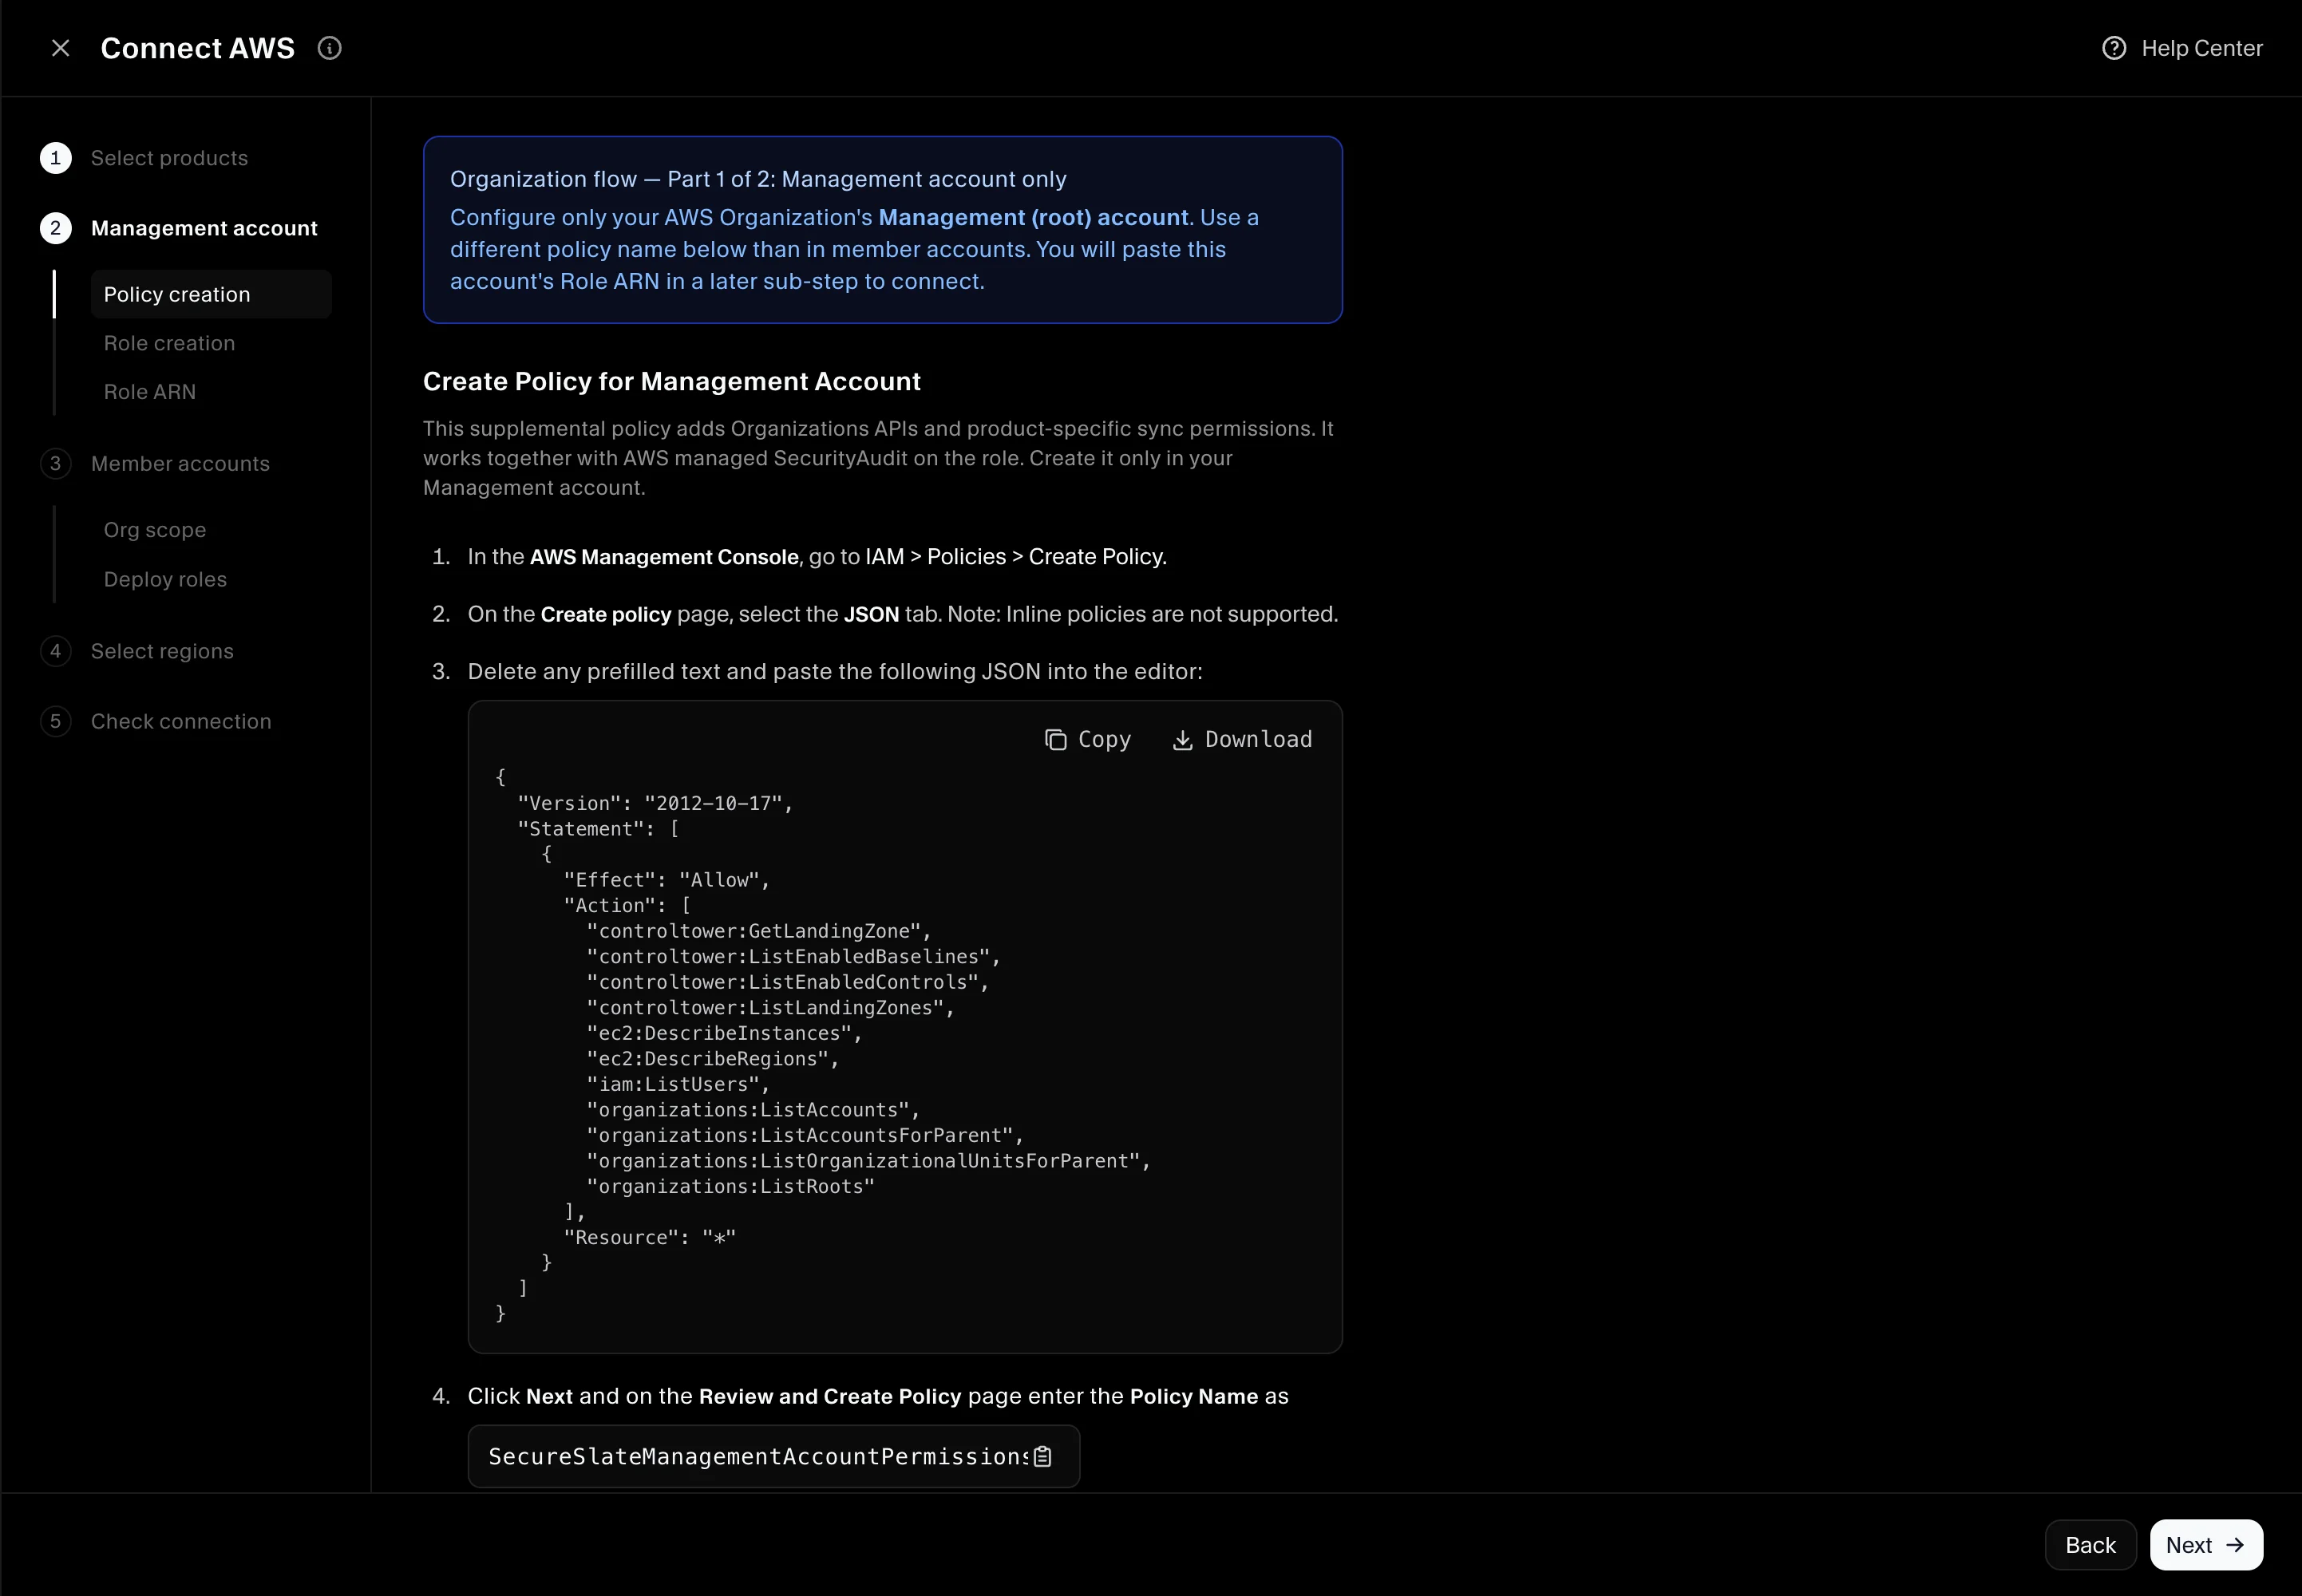Click the Organization flow banner title
2302x1596 pixels.
[758, 179]
